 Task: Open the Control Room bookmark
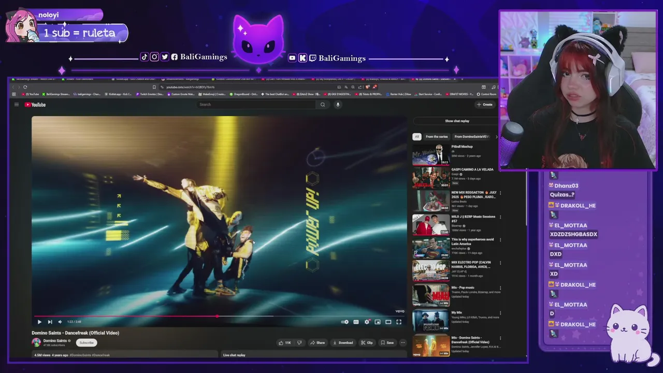pos(486,94)
